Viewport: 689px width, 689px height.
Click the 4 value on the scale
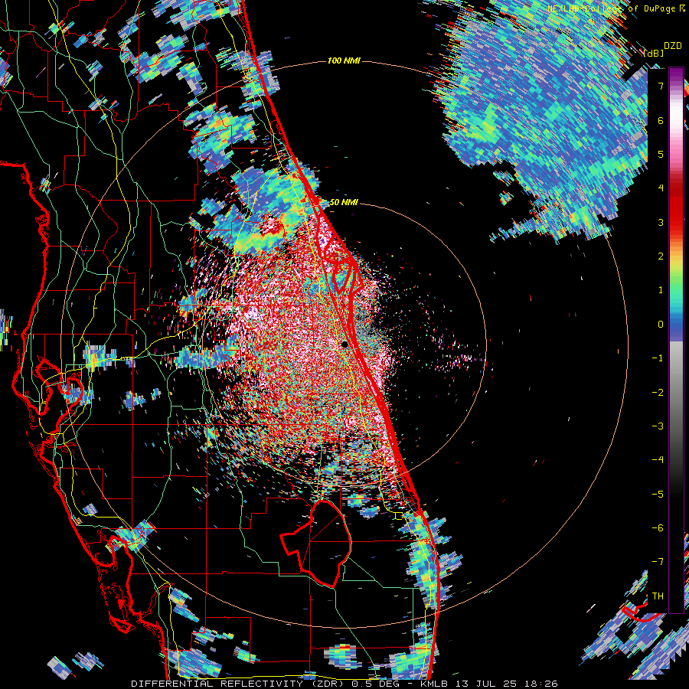(661, 188)
